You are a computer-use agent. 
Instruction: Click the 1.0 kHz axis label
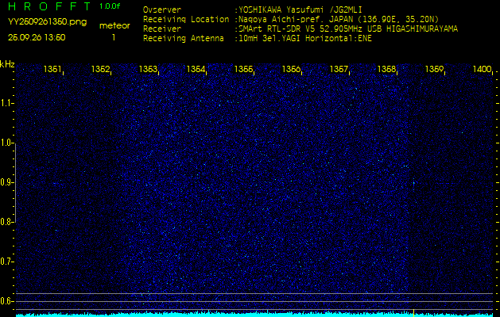[x=6, y=143]
